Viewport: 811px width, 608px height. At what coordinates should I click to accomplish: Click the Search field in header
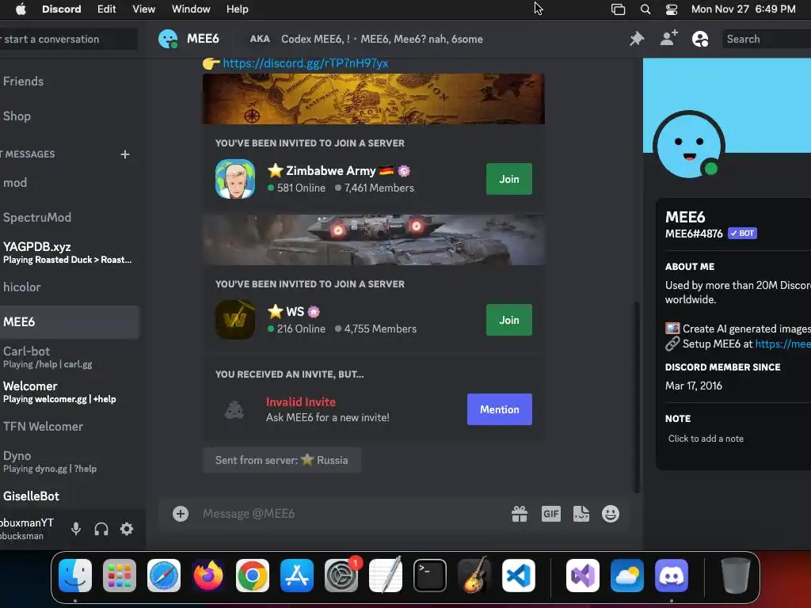(766, 39)
